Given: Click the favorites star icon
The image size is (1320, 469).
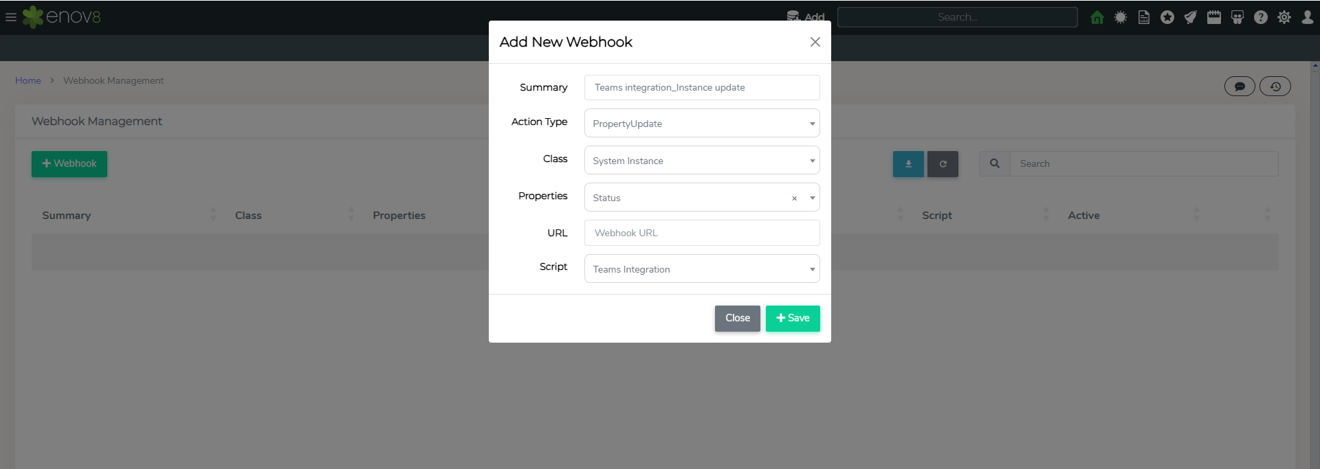Looking at the screenshot, I should pos(1167,17).
